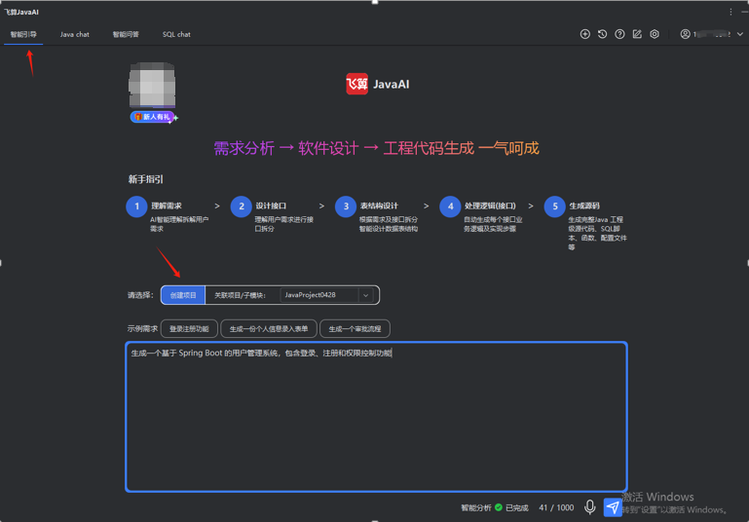Select the 创建项目 option
The image size is (749, 522).
(x=183, y=295)
